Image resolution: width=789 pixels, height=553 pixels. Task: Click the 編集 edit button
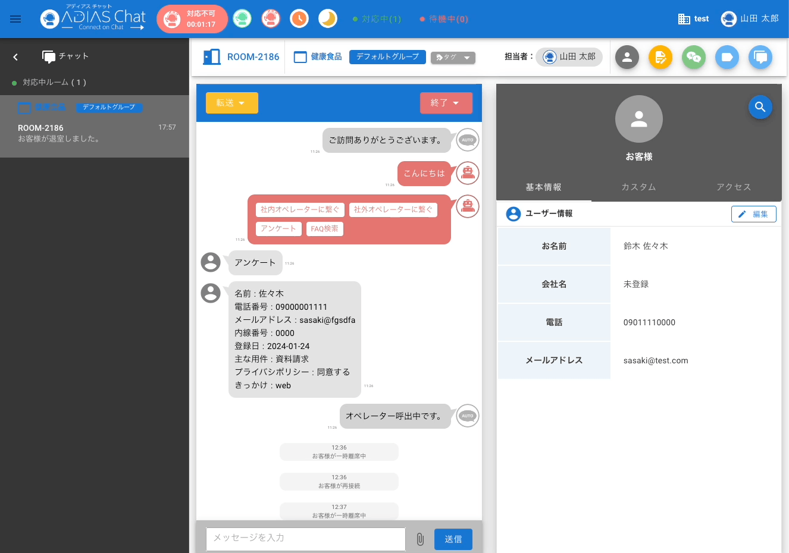753,214
